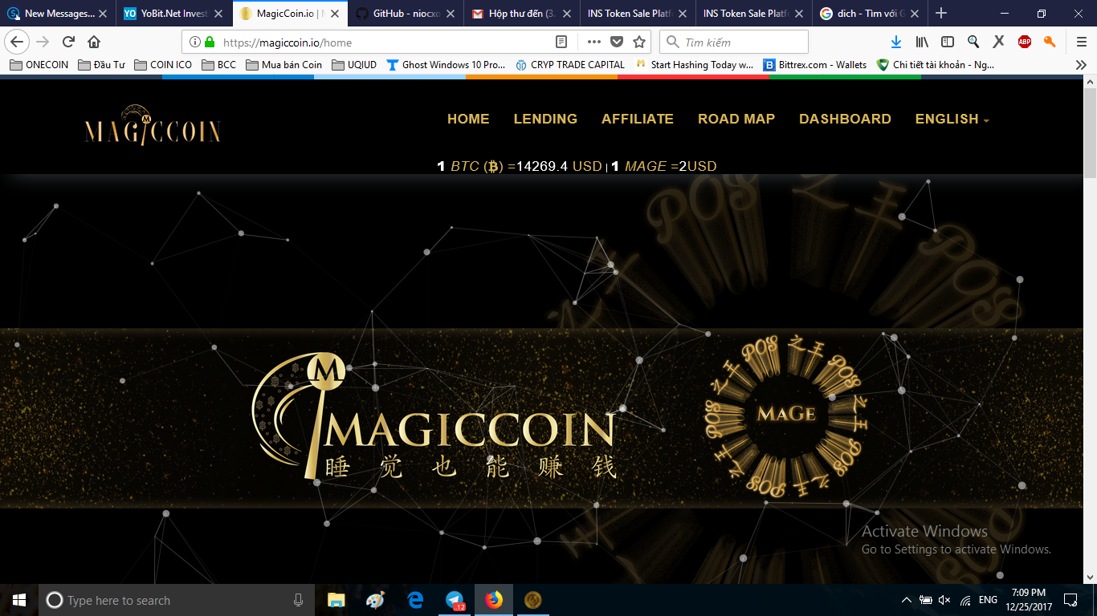Open the muted volume control in tray
The image size is (1097, 616).
point(944,600)
